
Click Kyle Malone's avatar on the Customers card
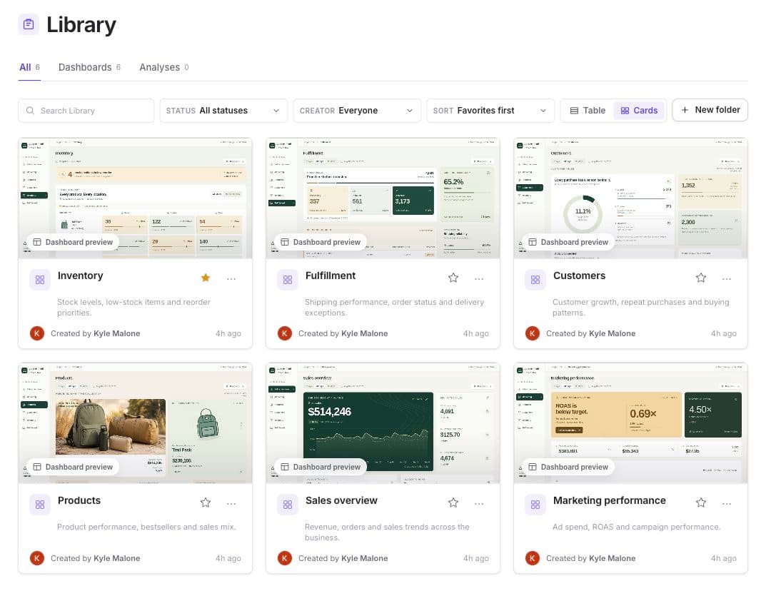[x=533, y=333]
